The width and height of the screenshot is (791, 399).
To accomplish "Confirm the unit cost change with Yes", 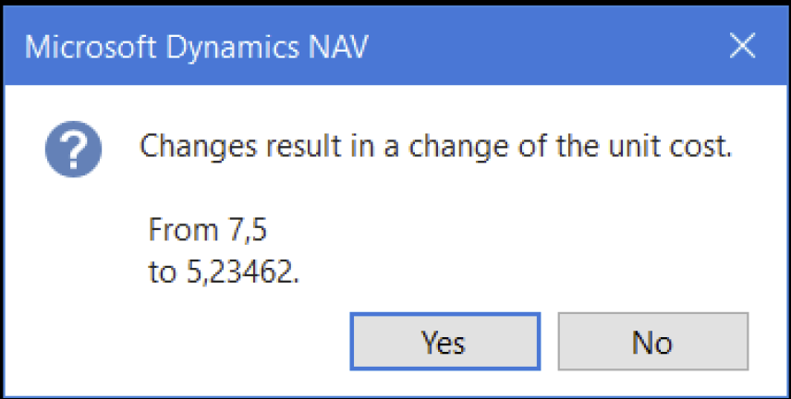I will click(445, 342).
